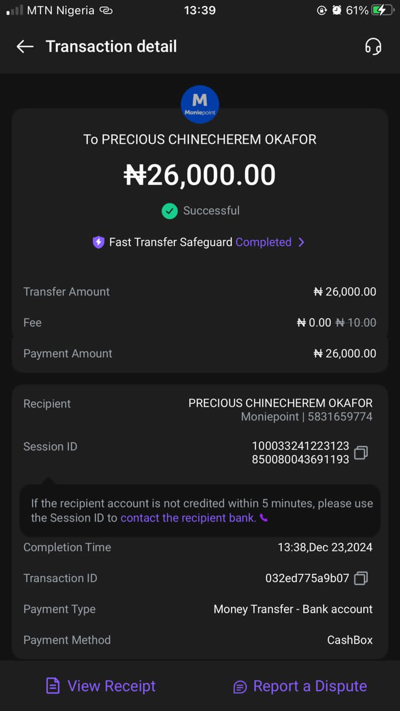
Task: Tap the Moniepoint bank logo
Action: (200, 104)
